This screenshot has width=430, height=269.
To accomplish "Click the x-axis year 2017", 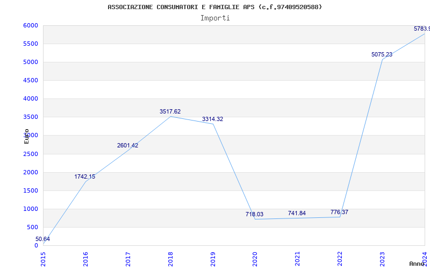I will [x=128, y=259].
